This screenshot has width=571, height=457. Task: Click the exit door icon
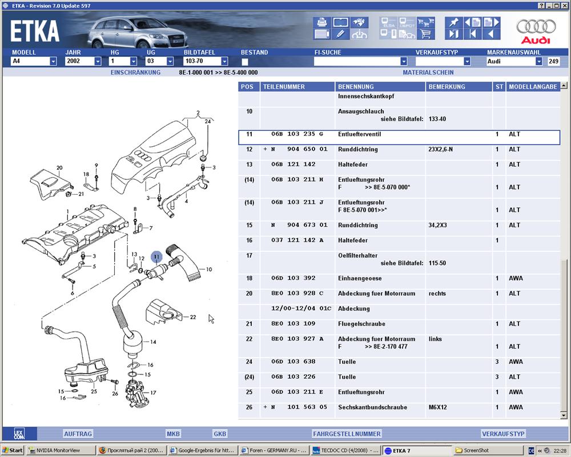pos(454,34)
